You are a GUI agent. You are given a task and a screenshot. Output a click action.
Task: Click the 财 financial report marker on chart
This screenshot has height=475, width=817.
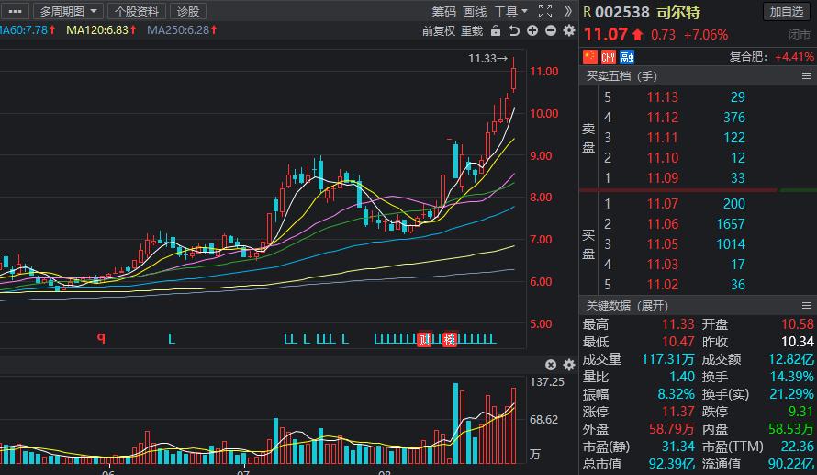click(424, 339)
